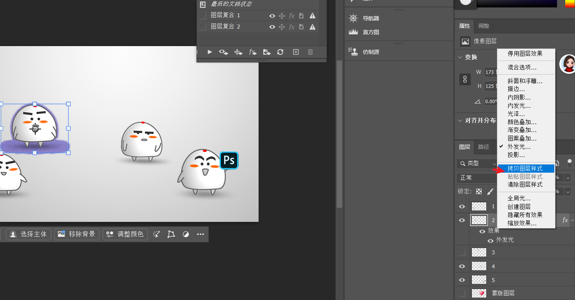
Task: Open the 直方图 histogram panel icon
Action: click(x=353, y=32)
